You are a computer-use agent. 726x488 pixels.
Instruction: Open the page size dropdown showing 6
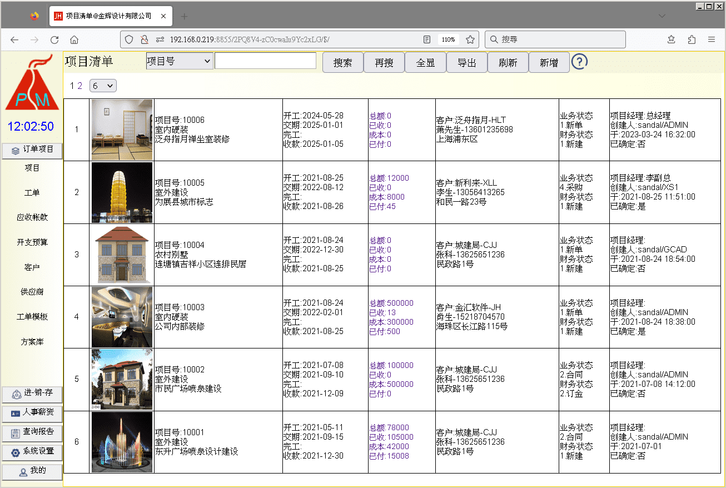pos(103,86)
